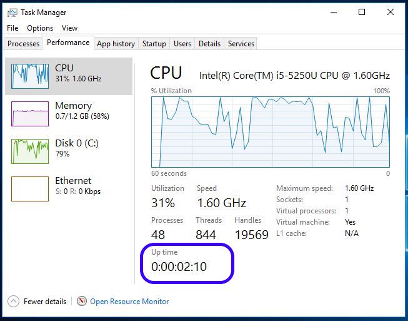Select the Memory usage graph thumbnail

[30, 114]
